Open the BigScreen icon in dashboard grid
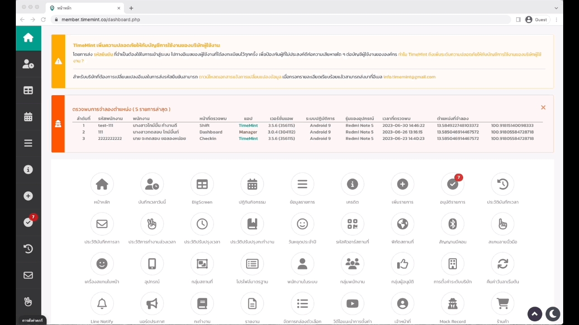 point(202,184)
